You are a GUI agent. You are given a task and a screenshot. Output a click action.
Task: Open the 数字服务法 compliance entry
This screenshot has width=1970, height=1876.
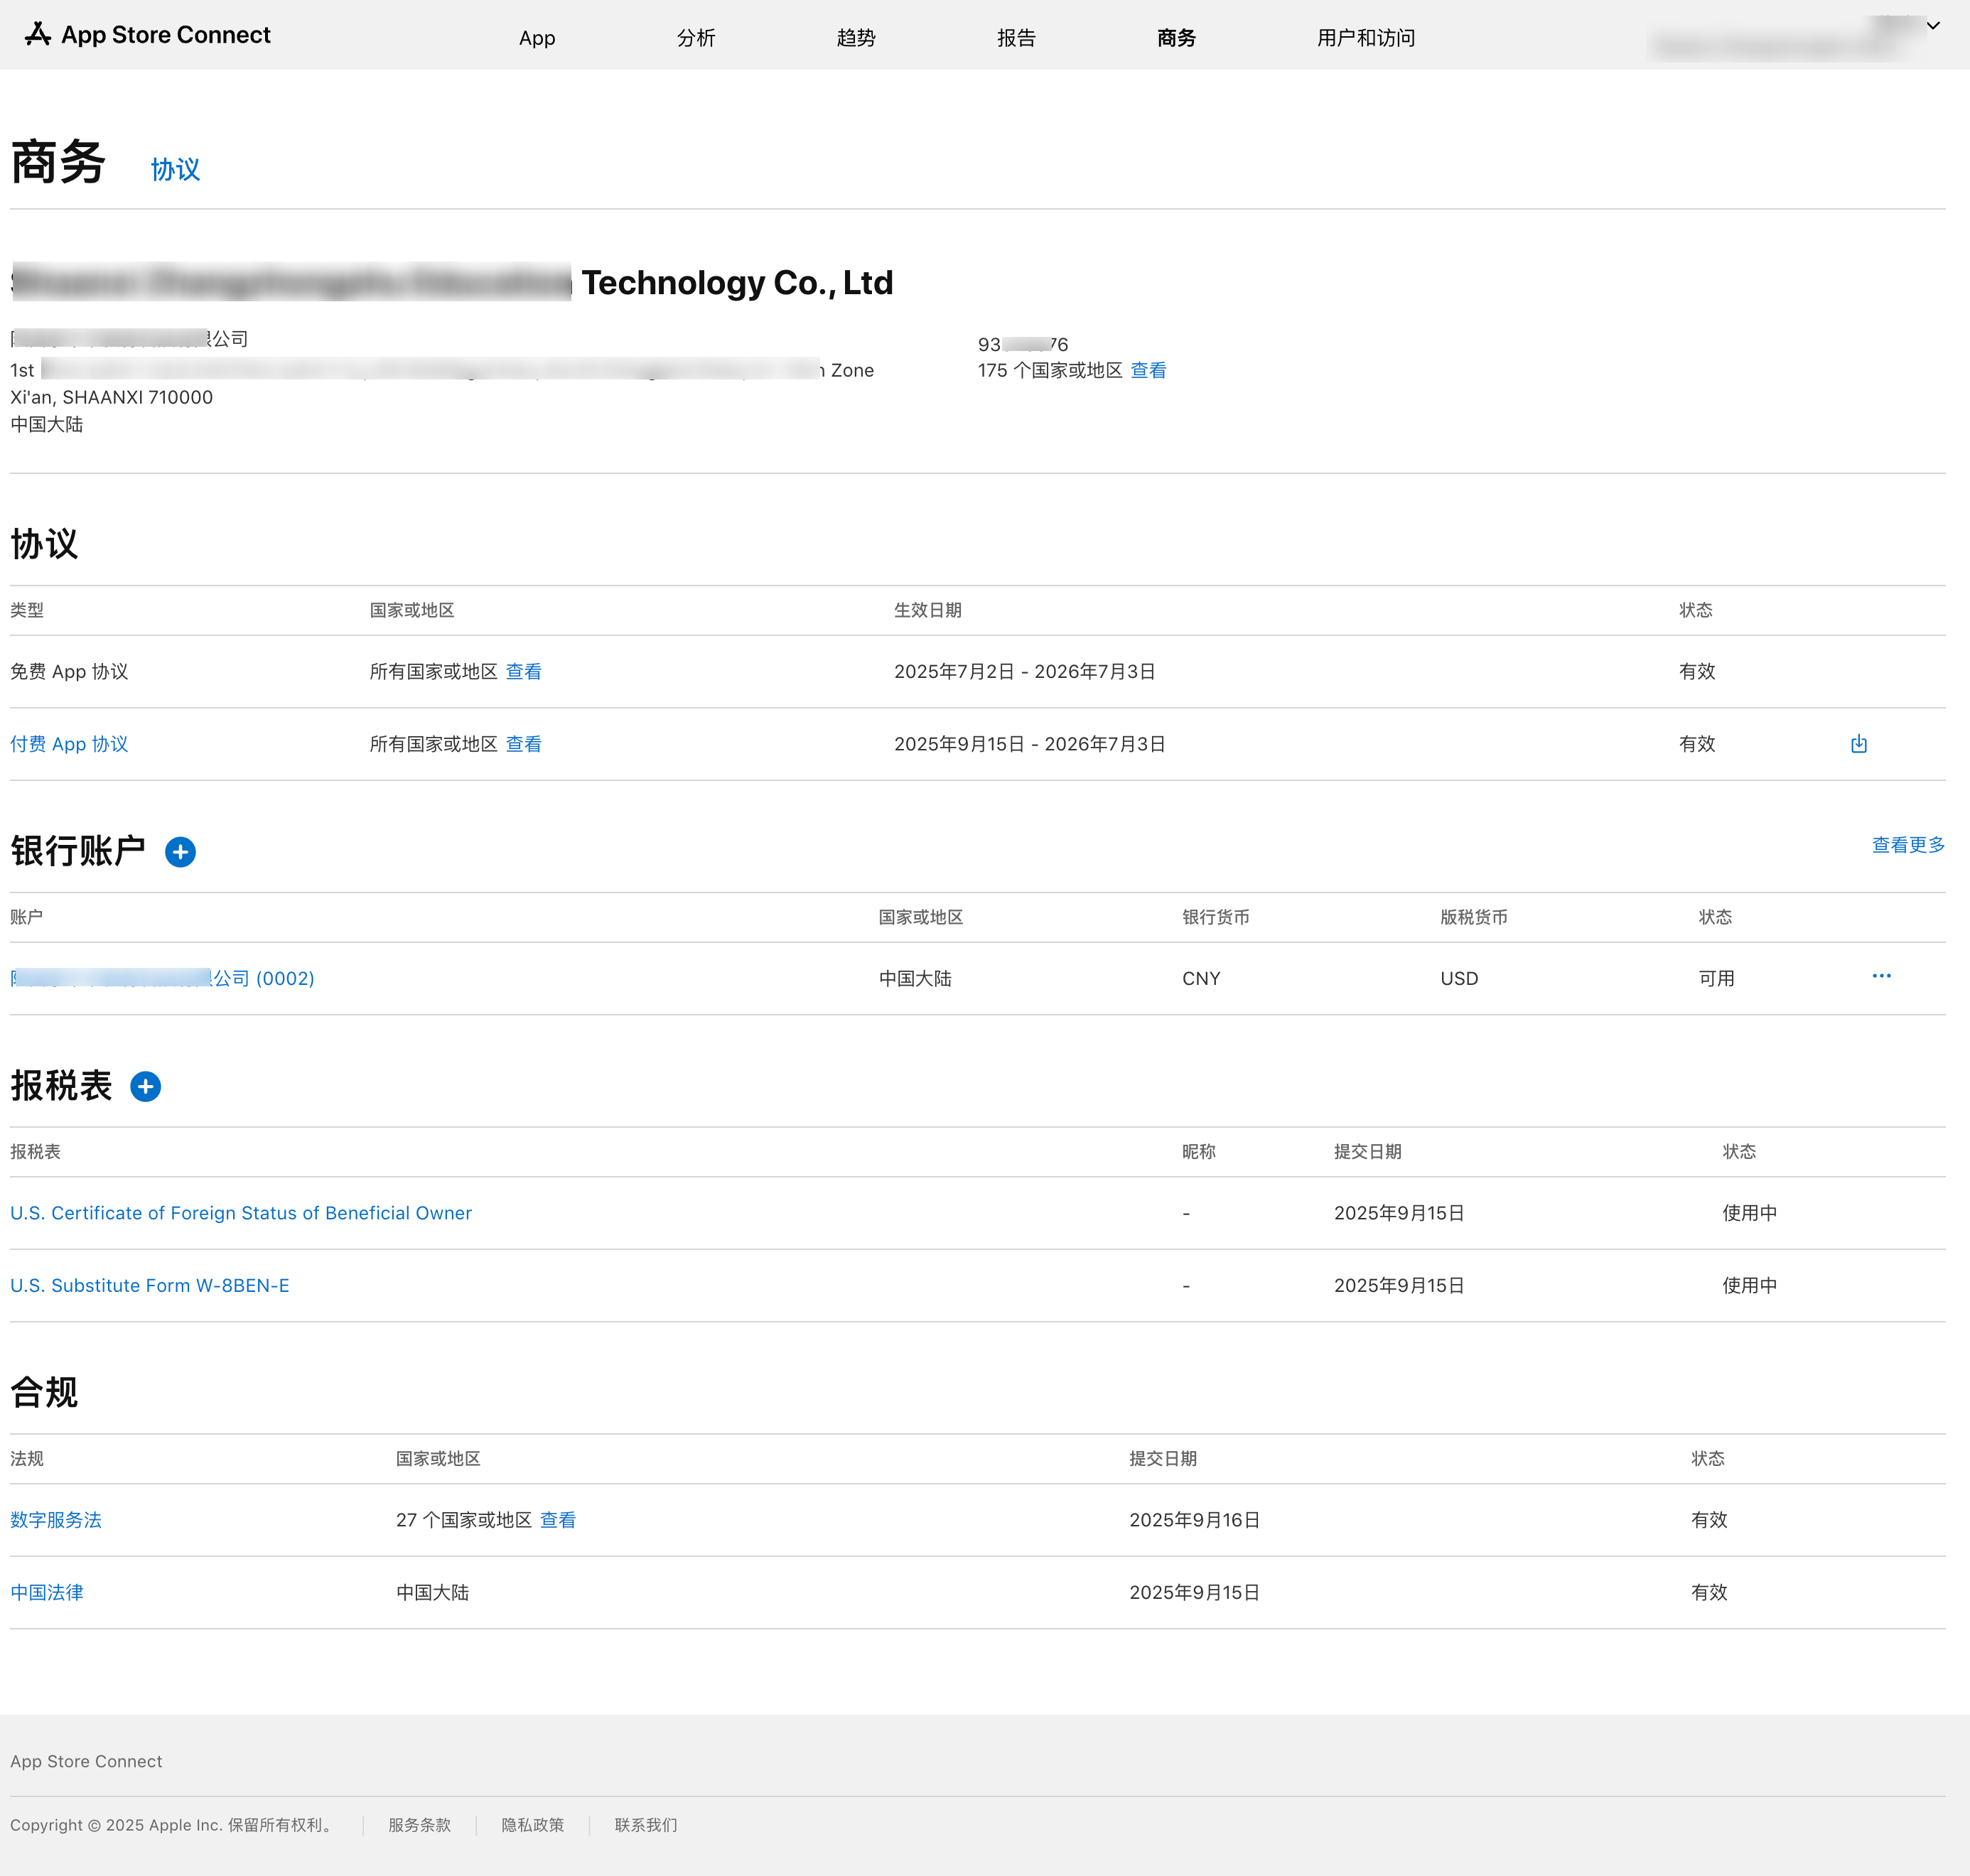pyautogui.click(x=56, y=1520)
